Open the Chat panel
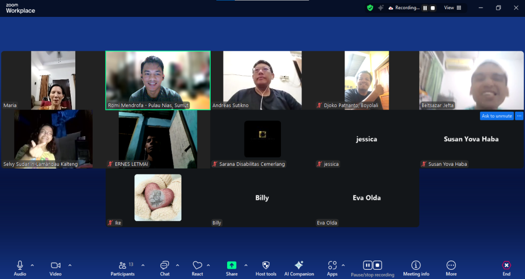This screenshot has height=279, width=525. 165,268
